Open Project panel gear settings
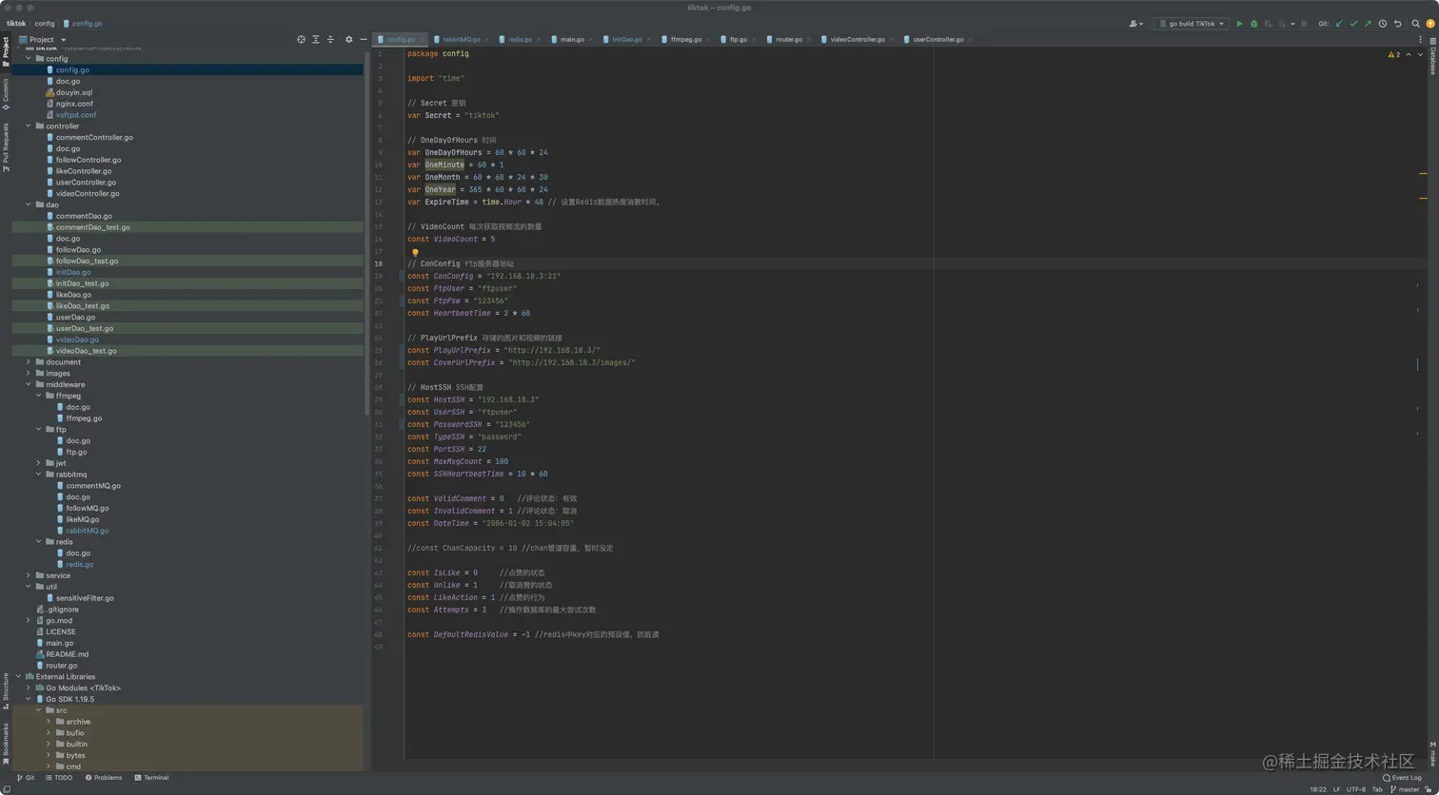 pyautogui.click(x=348, y=40)
